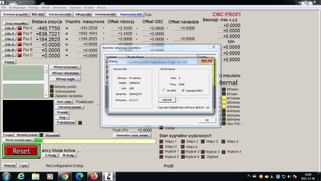
Task: Click Start cyklu button
Action: 64,102
